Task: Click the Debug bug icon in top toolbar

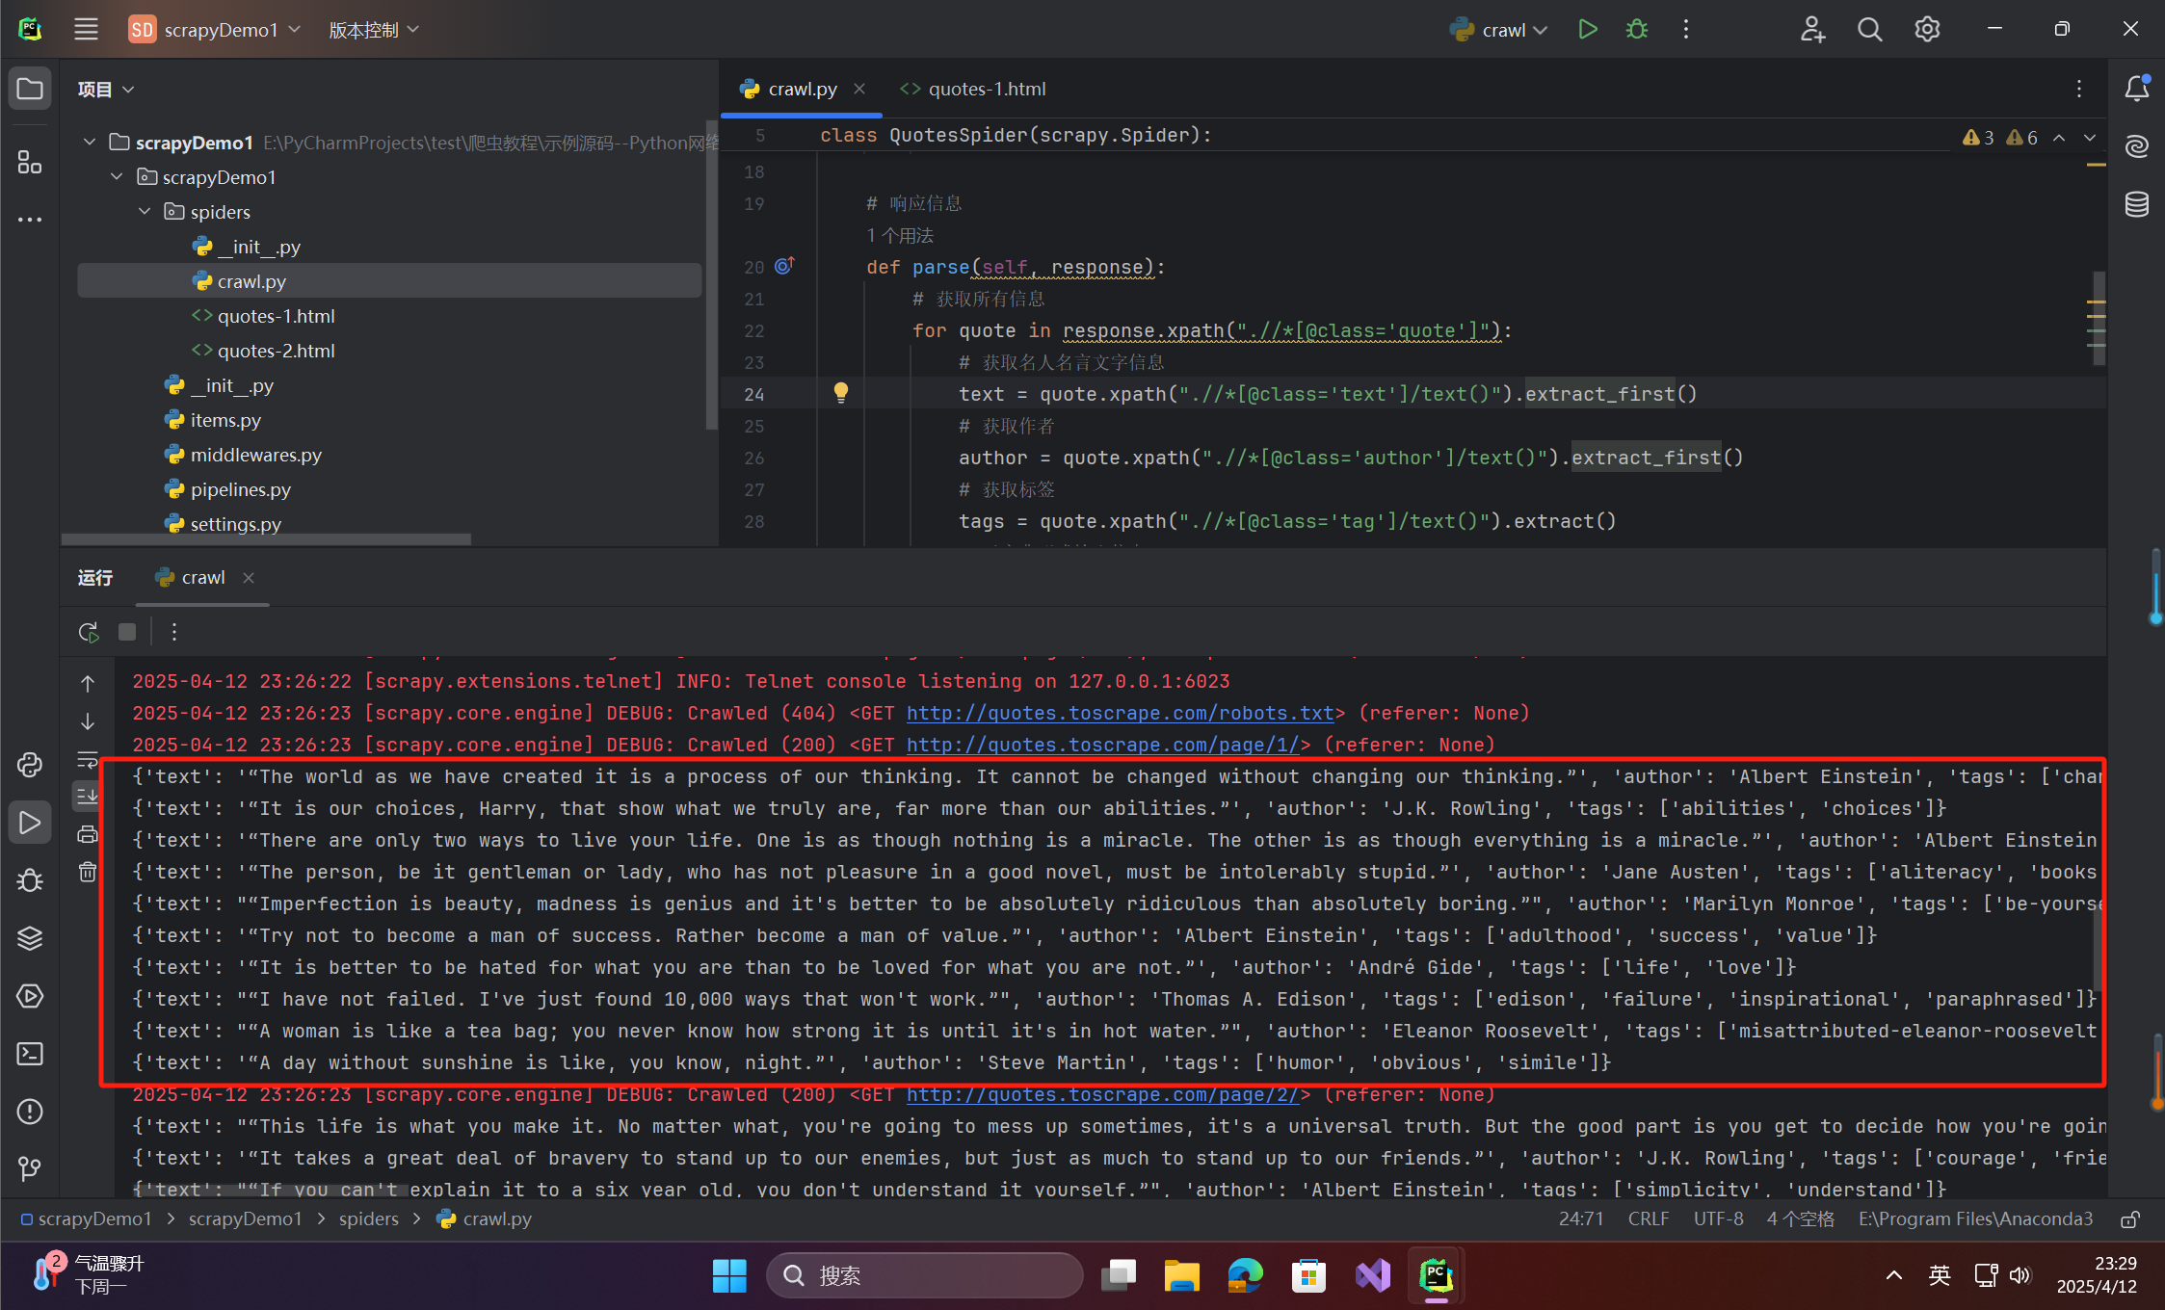Action: [1636, 30]
